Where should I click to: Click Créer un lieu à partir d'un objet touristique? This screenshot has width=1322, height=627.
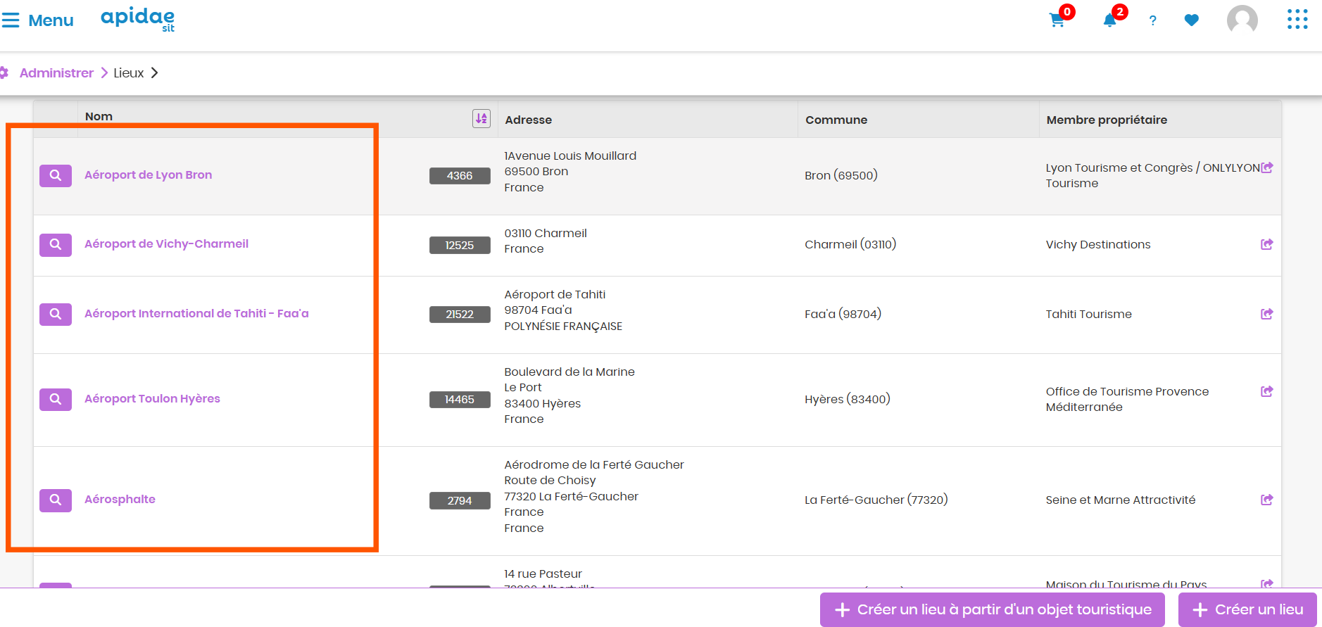[x=993, y=609]
